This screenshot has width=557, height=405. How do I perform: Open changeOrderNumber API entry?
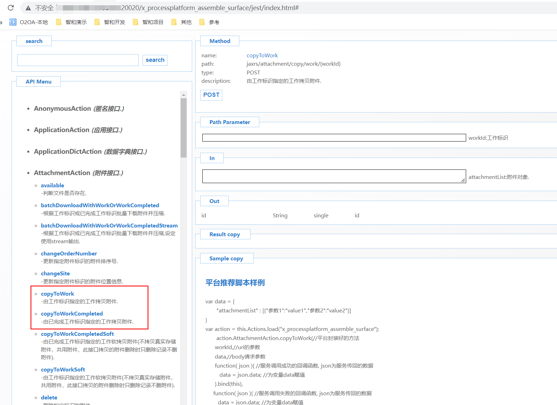[69, 254]
